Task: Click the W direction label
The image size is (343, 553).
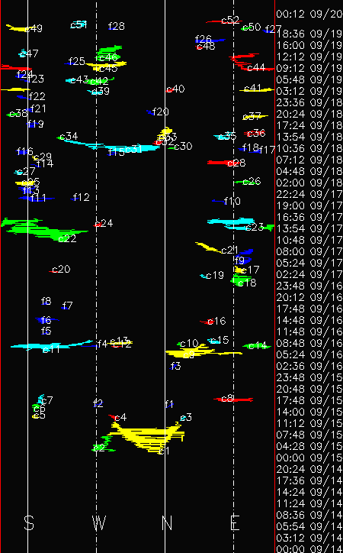Action: pos(99,522)
